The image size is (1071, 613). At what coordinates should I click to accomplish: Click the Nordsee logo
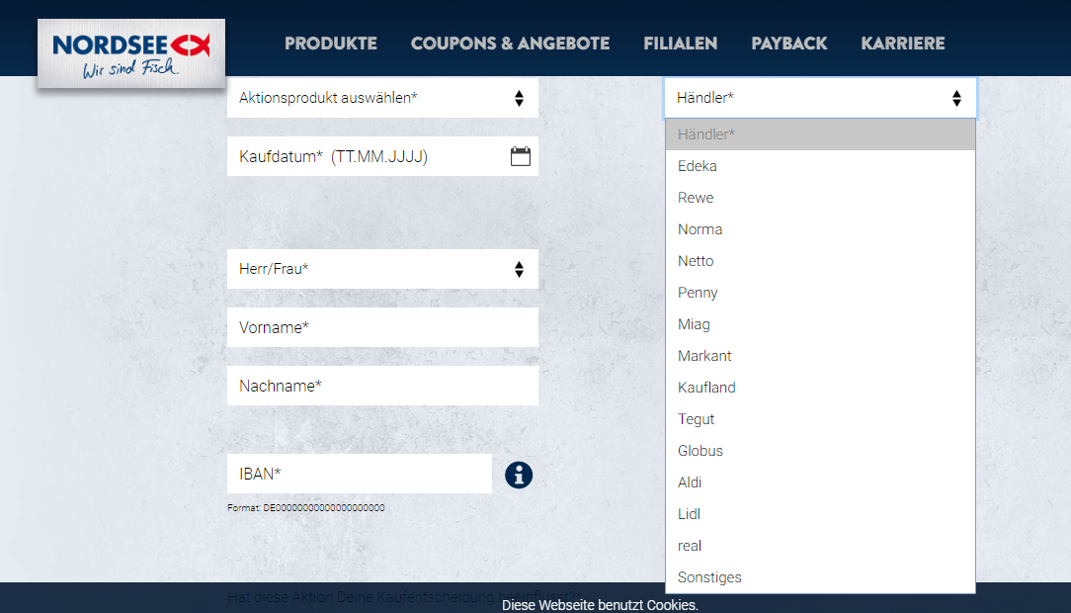click(x=131, y=54)
